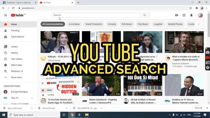Image resolution: width=210 pixels, height=118 pixels.
Task: Click the Stereo Kanal channel name
Action: tap(54, 60)
